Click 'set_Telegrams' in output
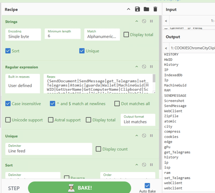Screen dimensions: 215x193 (177, 178)
